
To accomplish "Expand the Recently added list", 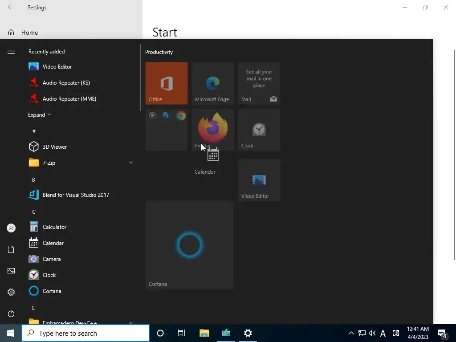I will click(40, 114).
